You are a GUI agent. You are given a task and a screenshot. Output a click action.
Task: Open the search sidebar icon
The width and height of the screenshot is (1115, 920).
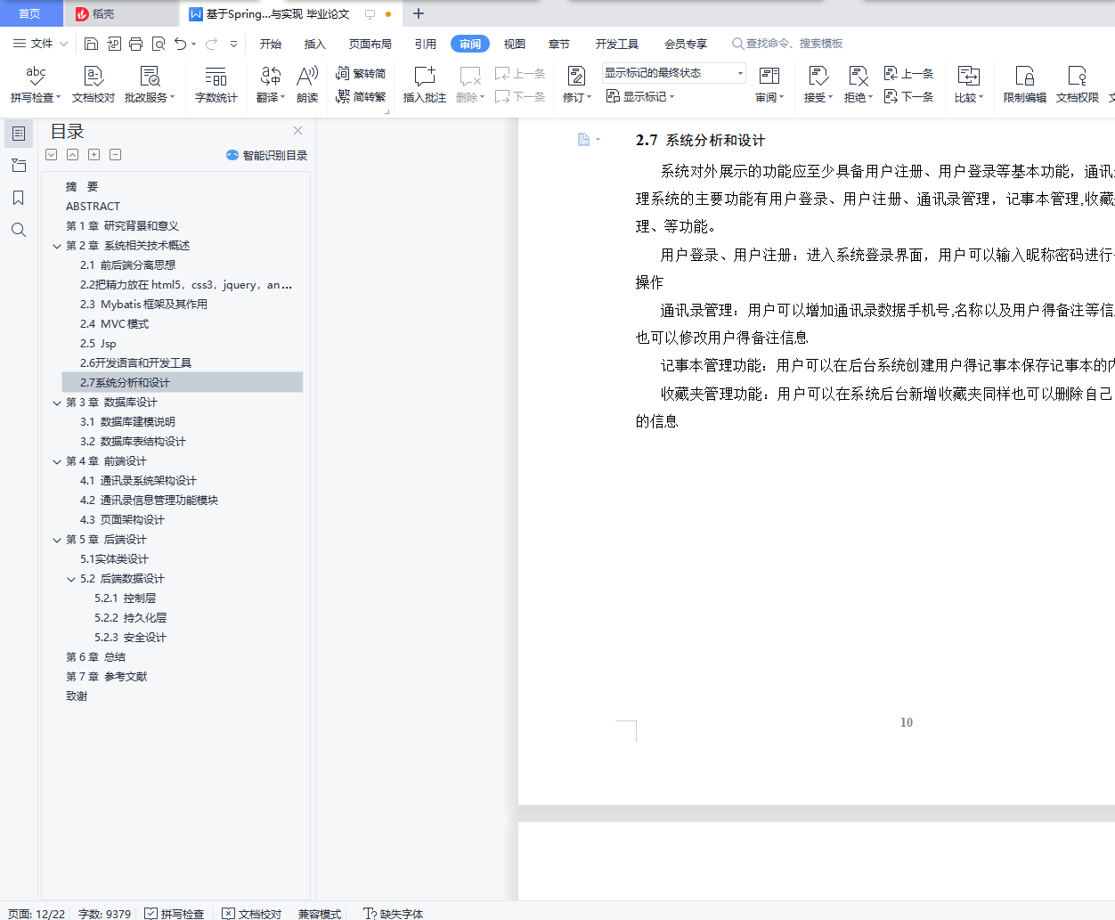[x=19, y=230]
